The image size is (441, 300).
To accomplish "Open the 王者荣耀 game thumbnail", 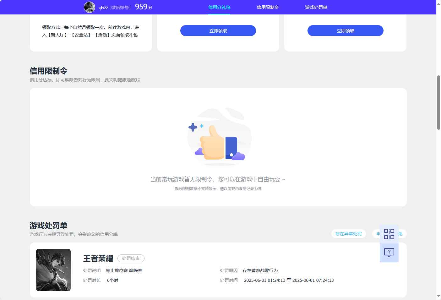I will coord(53,270).
